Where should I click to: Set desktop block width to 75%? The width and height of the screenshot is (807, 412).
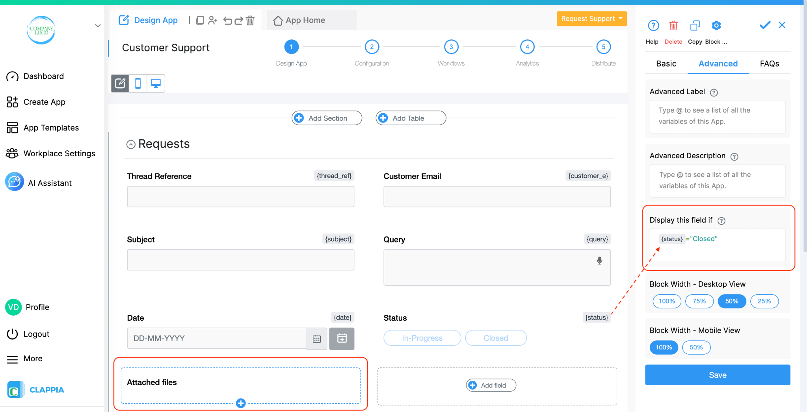[699, 301]
